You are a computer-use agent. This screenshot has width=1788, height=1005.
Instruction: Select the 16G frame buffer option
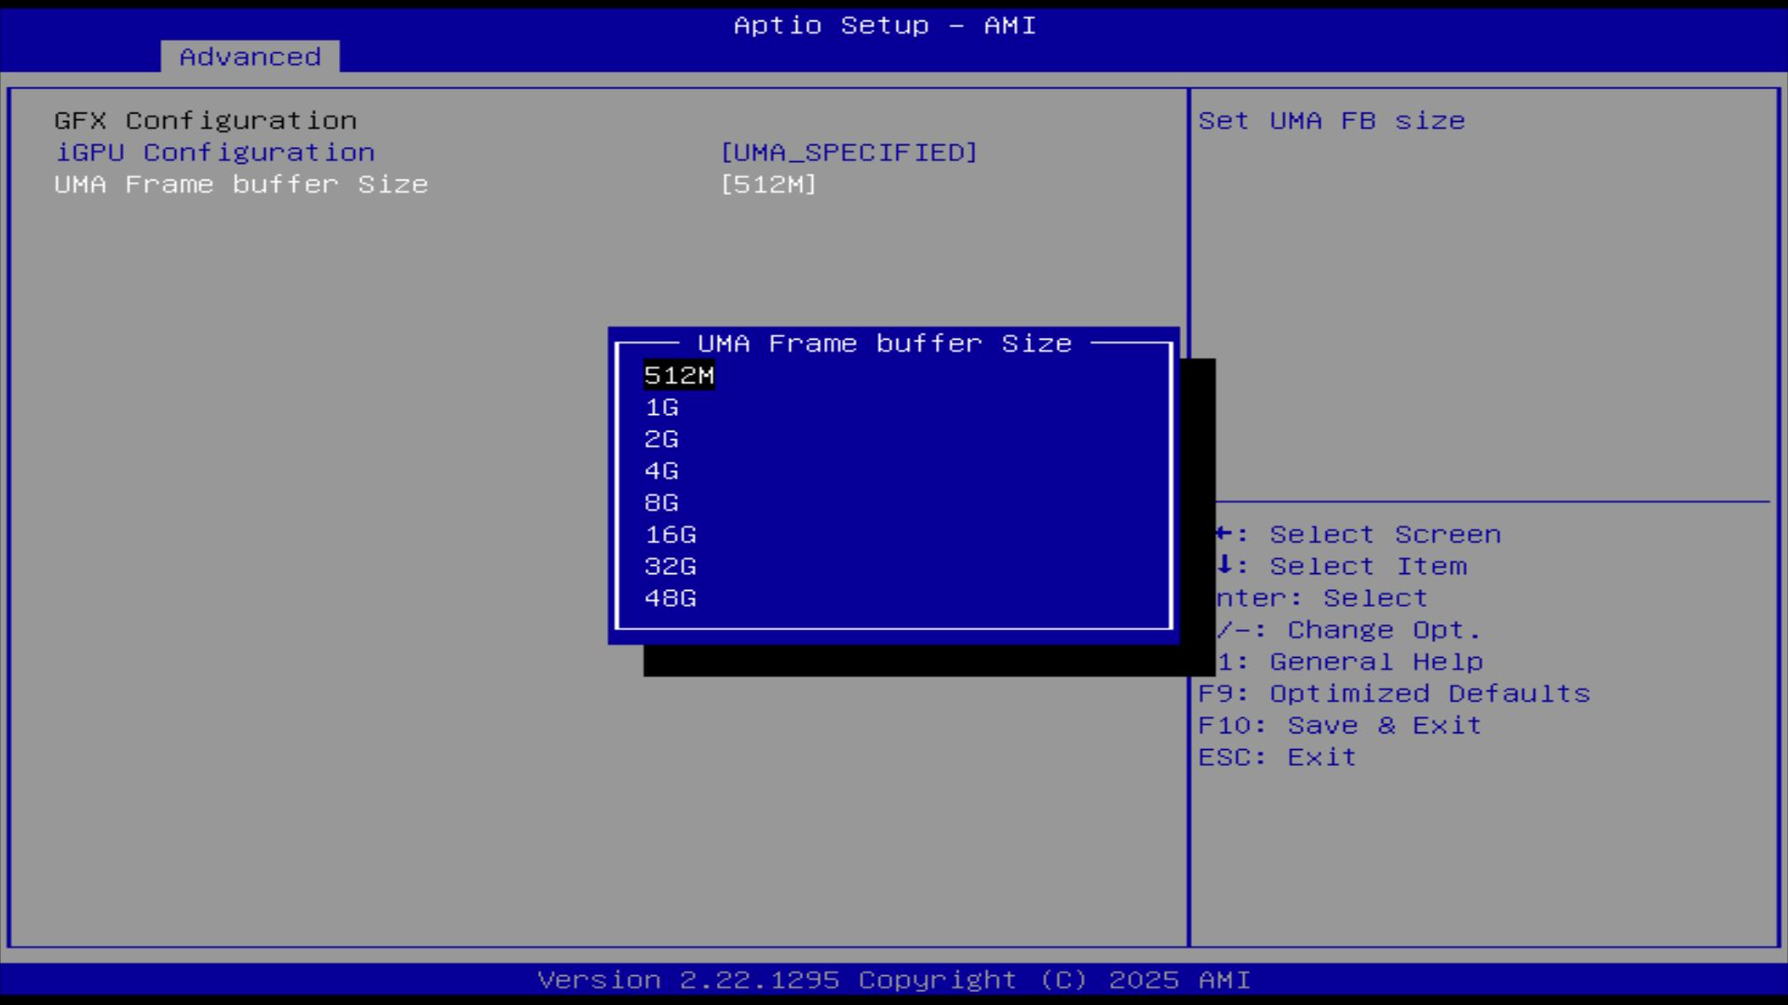pyautogui.click(x=670, y=535)
